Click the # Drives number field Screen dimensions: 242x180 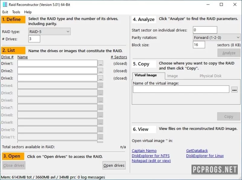[34, 39]
